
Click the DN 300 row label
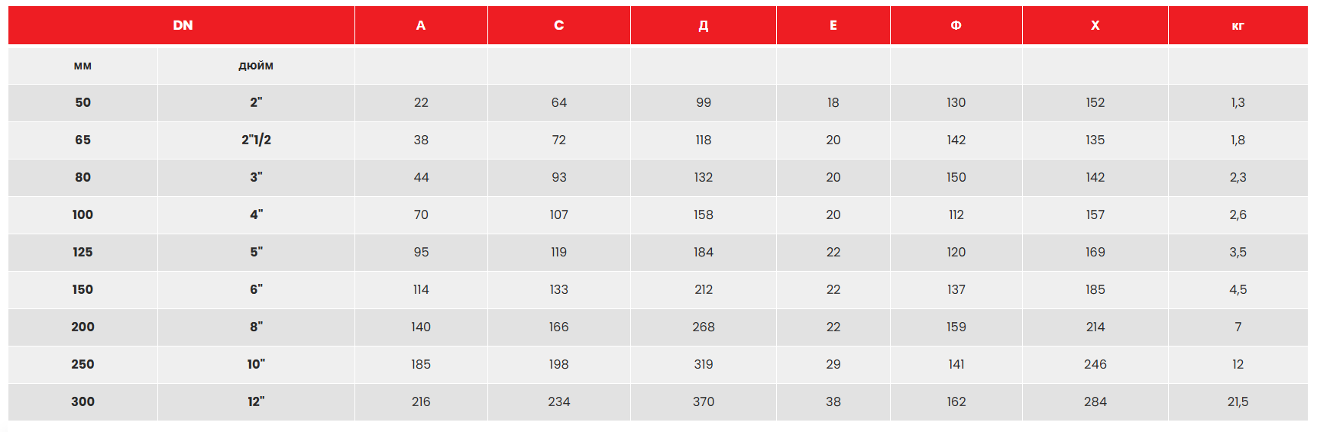pyautogui.click(x=83, y=401)
